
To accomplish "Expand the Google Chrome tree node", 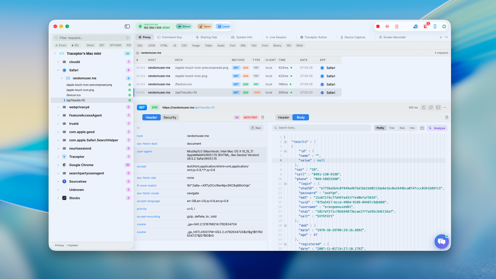I will click(58, 165).
